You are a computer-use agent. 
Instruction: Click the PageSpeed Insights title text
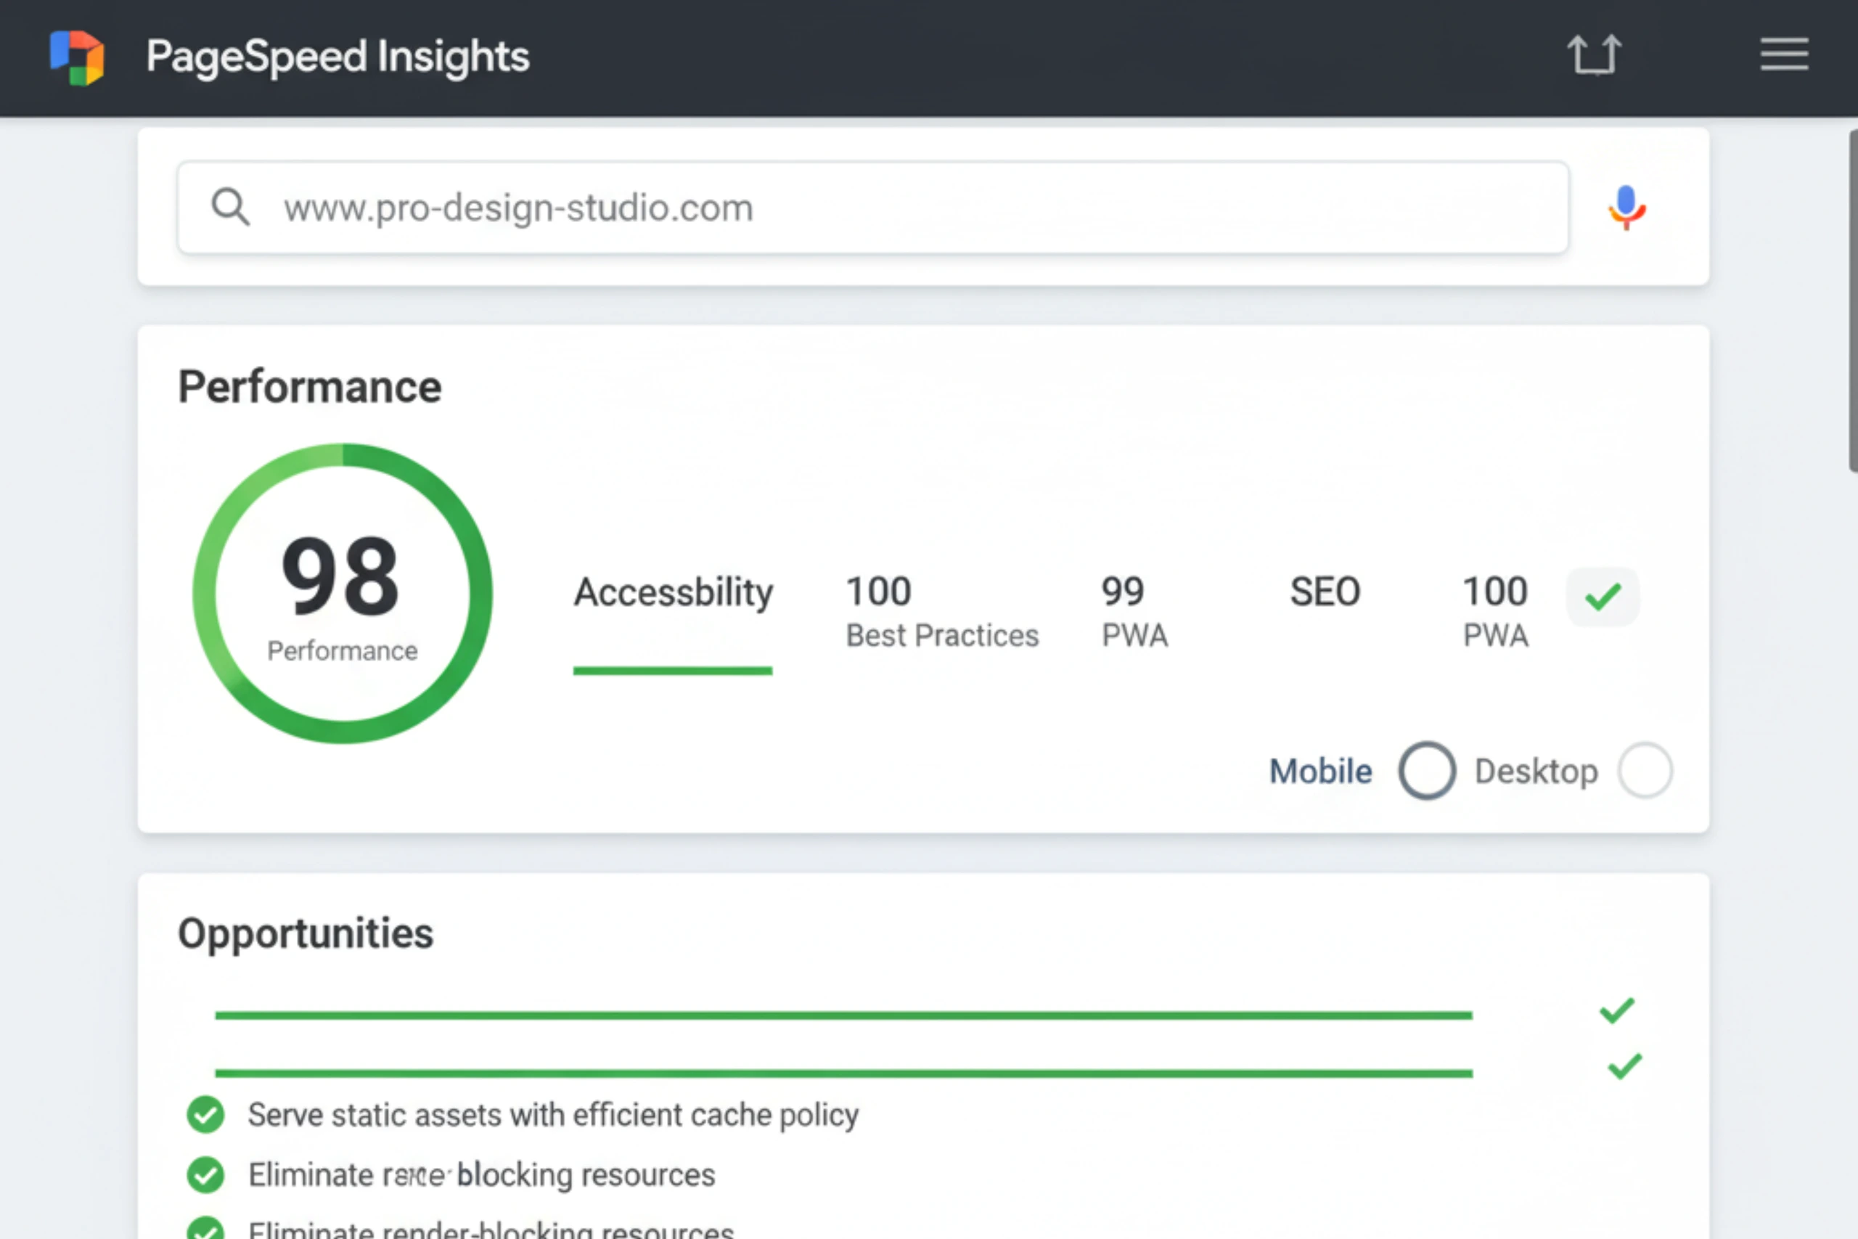click(x=337, y=57)
